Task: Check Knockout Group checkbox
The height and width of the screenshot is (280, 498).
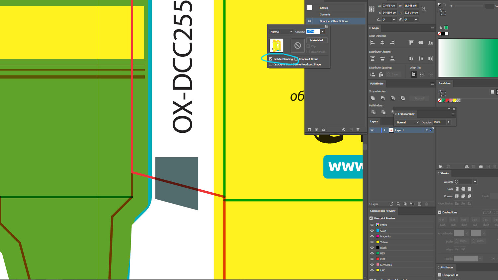Action: [296, 59]
